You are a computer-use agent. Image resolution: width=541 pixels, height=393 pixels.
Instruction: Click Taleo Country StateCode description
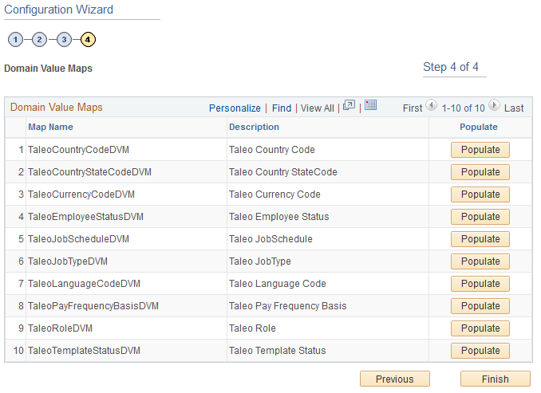tap(283, 172)
